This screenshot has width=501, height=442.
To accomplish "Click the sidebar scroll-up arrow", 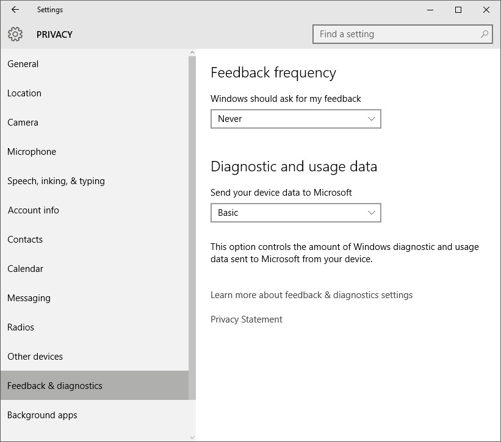I will pos(192,52).
